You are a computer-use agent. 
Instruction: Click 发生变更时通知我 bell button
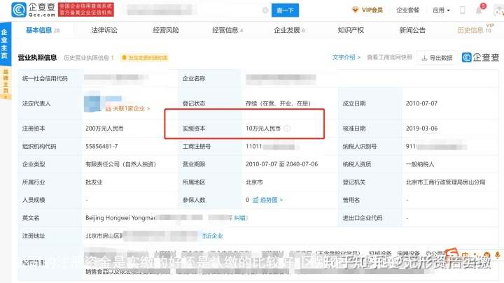pos(144,58)
